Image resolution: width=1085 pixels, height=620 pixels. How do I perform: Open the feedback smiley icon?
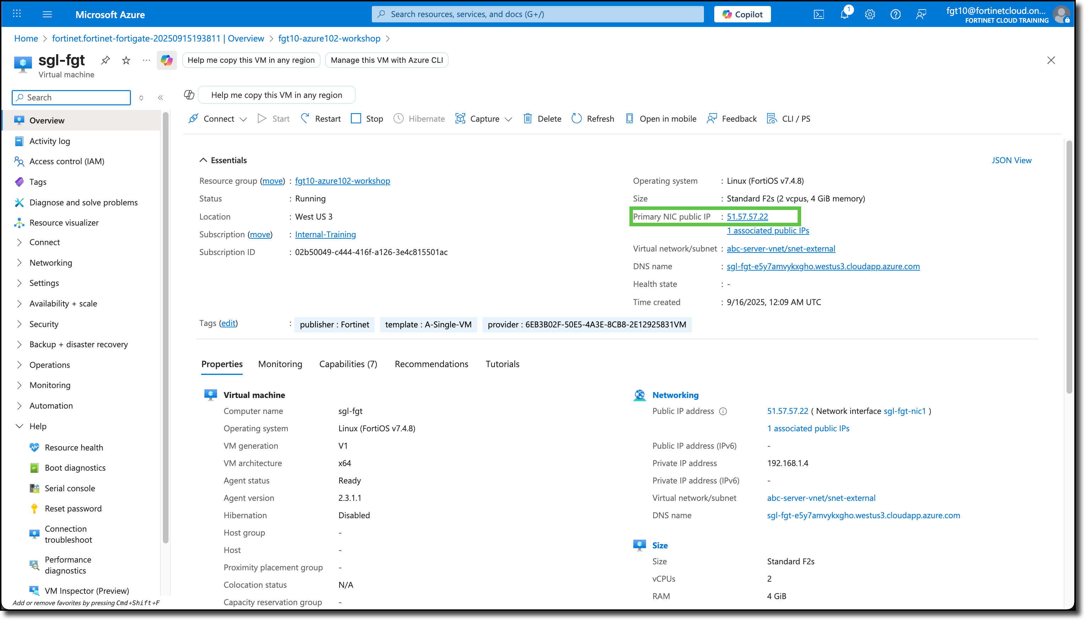coord(921,14)
